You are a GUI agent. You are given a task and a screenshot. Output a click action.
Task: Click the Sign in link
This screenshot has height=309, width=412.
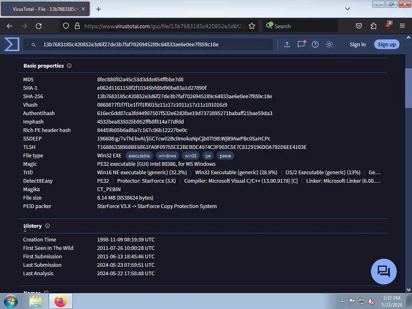357,44
